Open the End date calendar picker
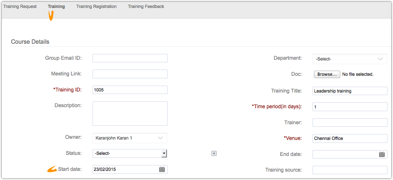The height and width of the screenshot is (180, 393). point(382,154)
